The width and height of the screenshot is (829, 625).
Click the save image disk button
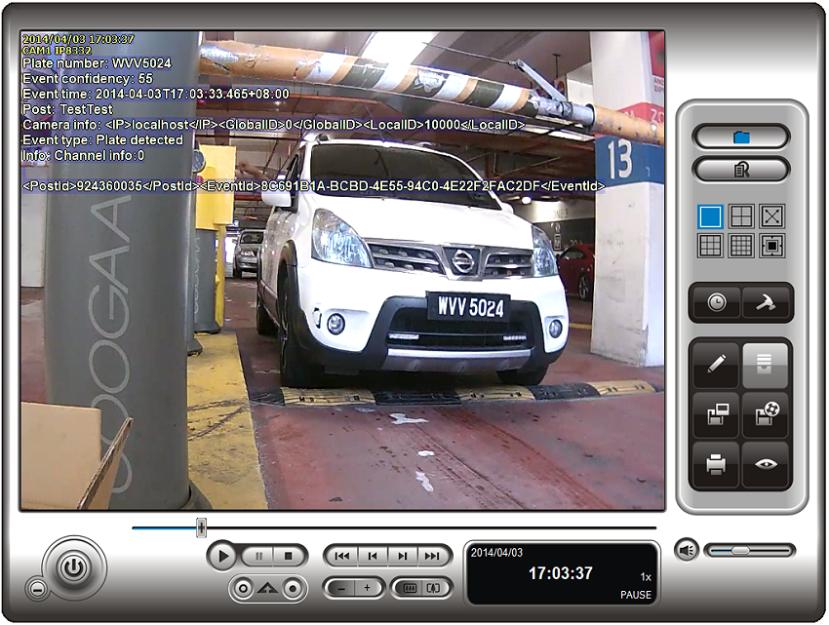[716, 413]
